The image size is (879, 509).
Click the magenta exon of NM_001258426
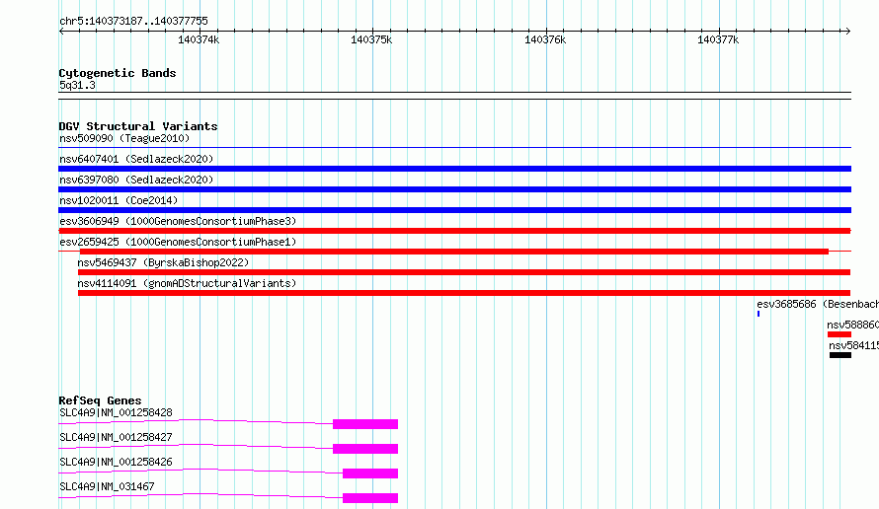pos(370,473)
